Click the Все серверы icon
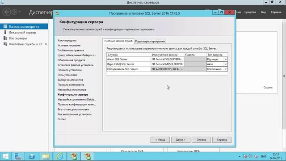 [x=5, y=38]
